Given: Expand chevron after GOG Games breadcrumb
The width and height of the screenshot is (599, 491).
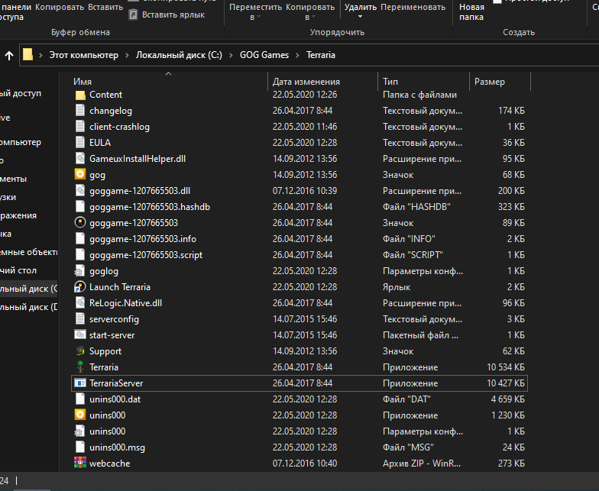Looking at the screenshot, I should click(x=298, y=55).
